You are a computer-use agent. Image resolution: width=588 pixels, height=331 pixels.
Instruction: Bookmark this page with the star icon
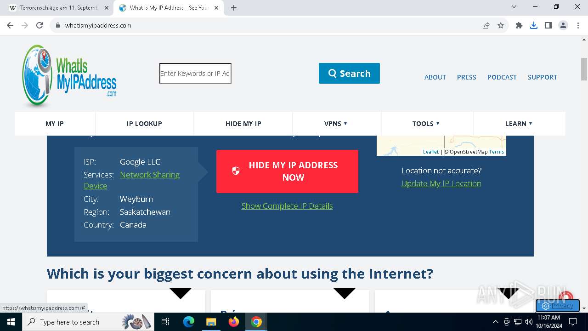(x=501, y=25)
